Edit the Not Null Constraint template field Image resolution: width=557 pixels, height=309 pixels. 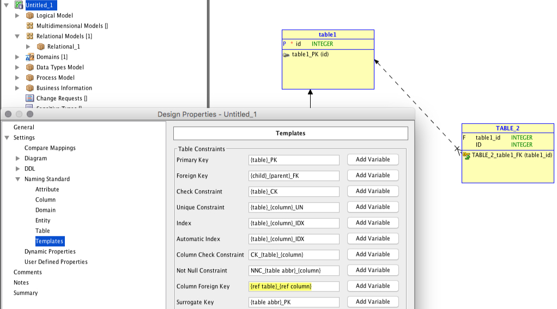[294, 271]
